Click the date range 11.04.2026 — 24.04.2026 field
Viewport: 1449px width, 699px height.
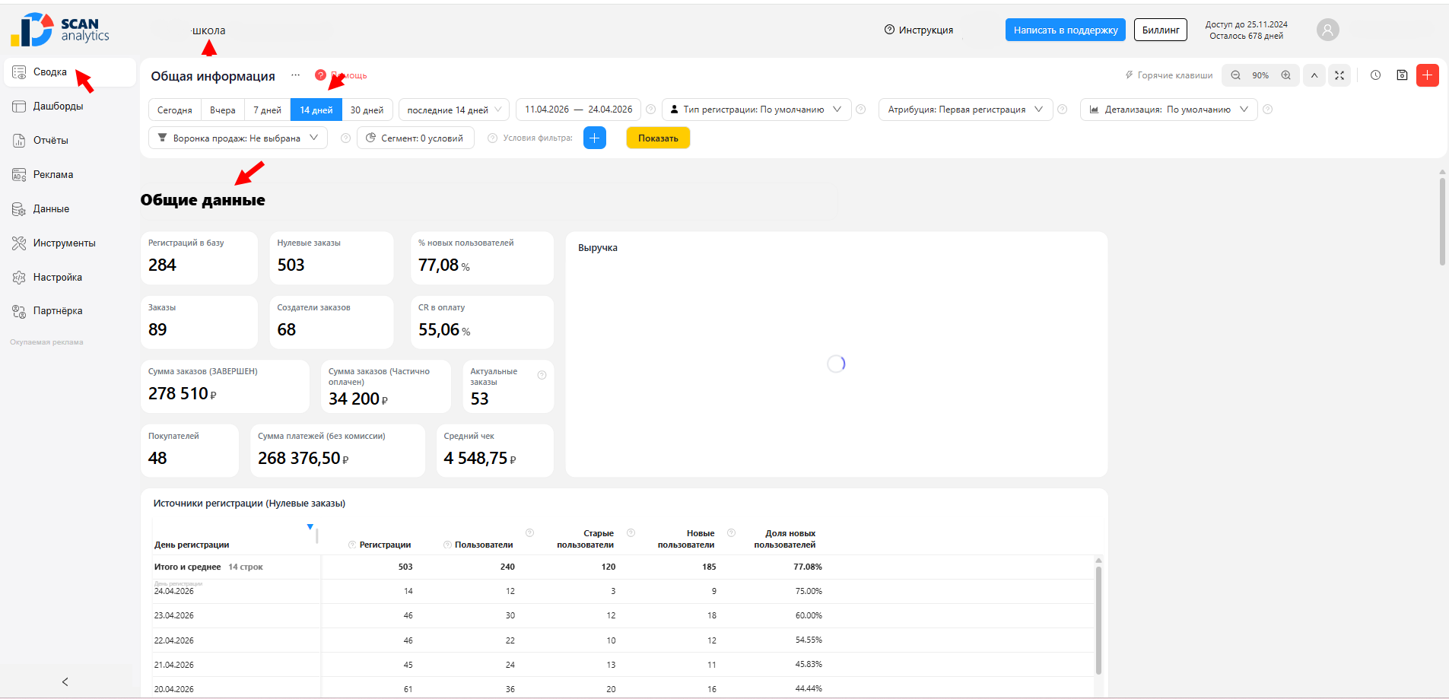(579, 110)
